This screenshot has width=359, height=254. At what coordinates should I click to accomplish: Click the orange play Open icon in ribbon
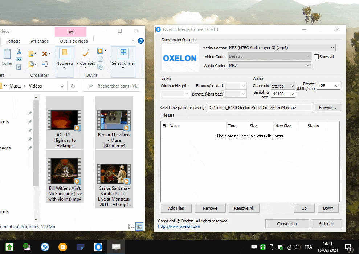(100, 51)
